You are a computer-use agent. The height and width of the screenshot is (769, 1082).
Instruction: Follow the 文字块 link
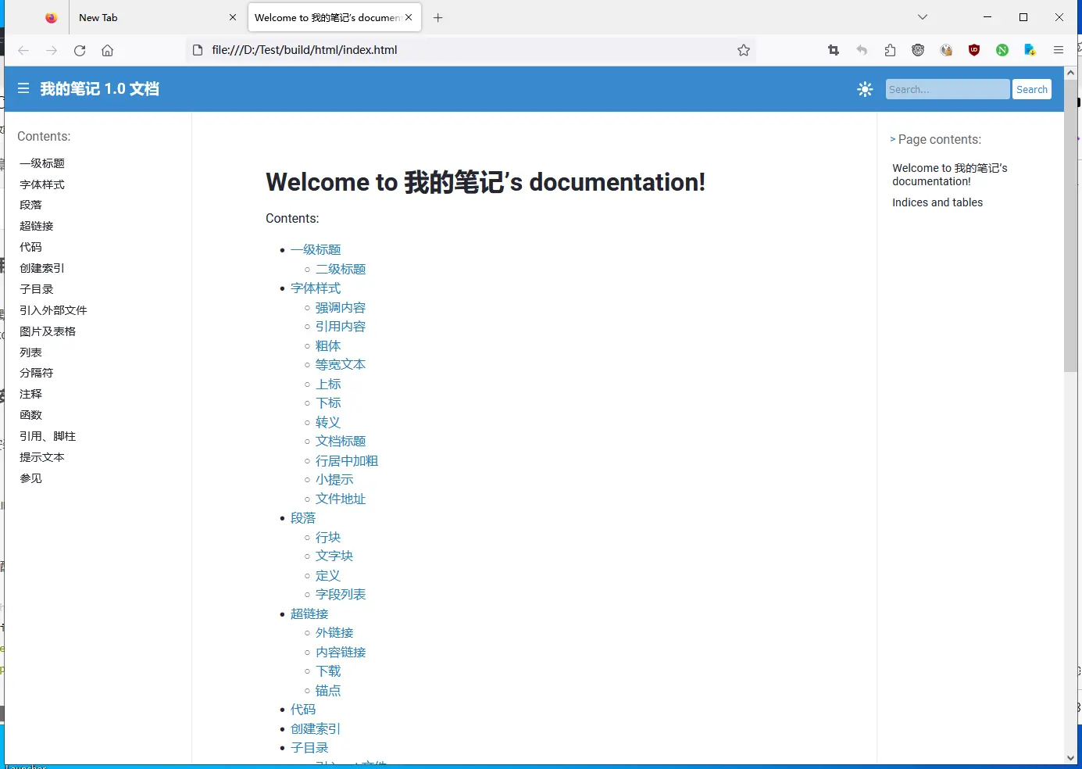pos(334,556)
